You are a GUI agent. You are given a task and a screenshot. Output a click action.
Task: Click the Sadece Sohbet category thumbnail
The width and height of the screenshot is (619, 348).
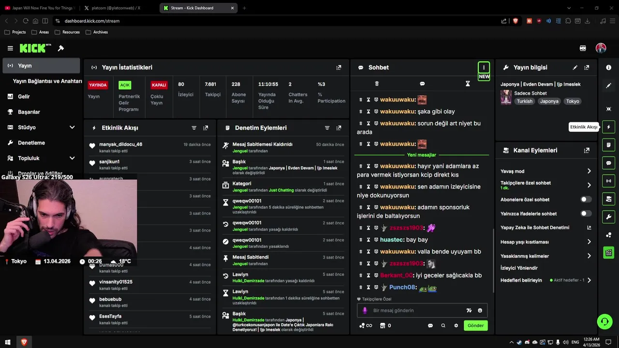click(x=506, y=97)
